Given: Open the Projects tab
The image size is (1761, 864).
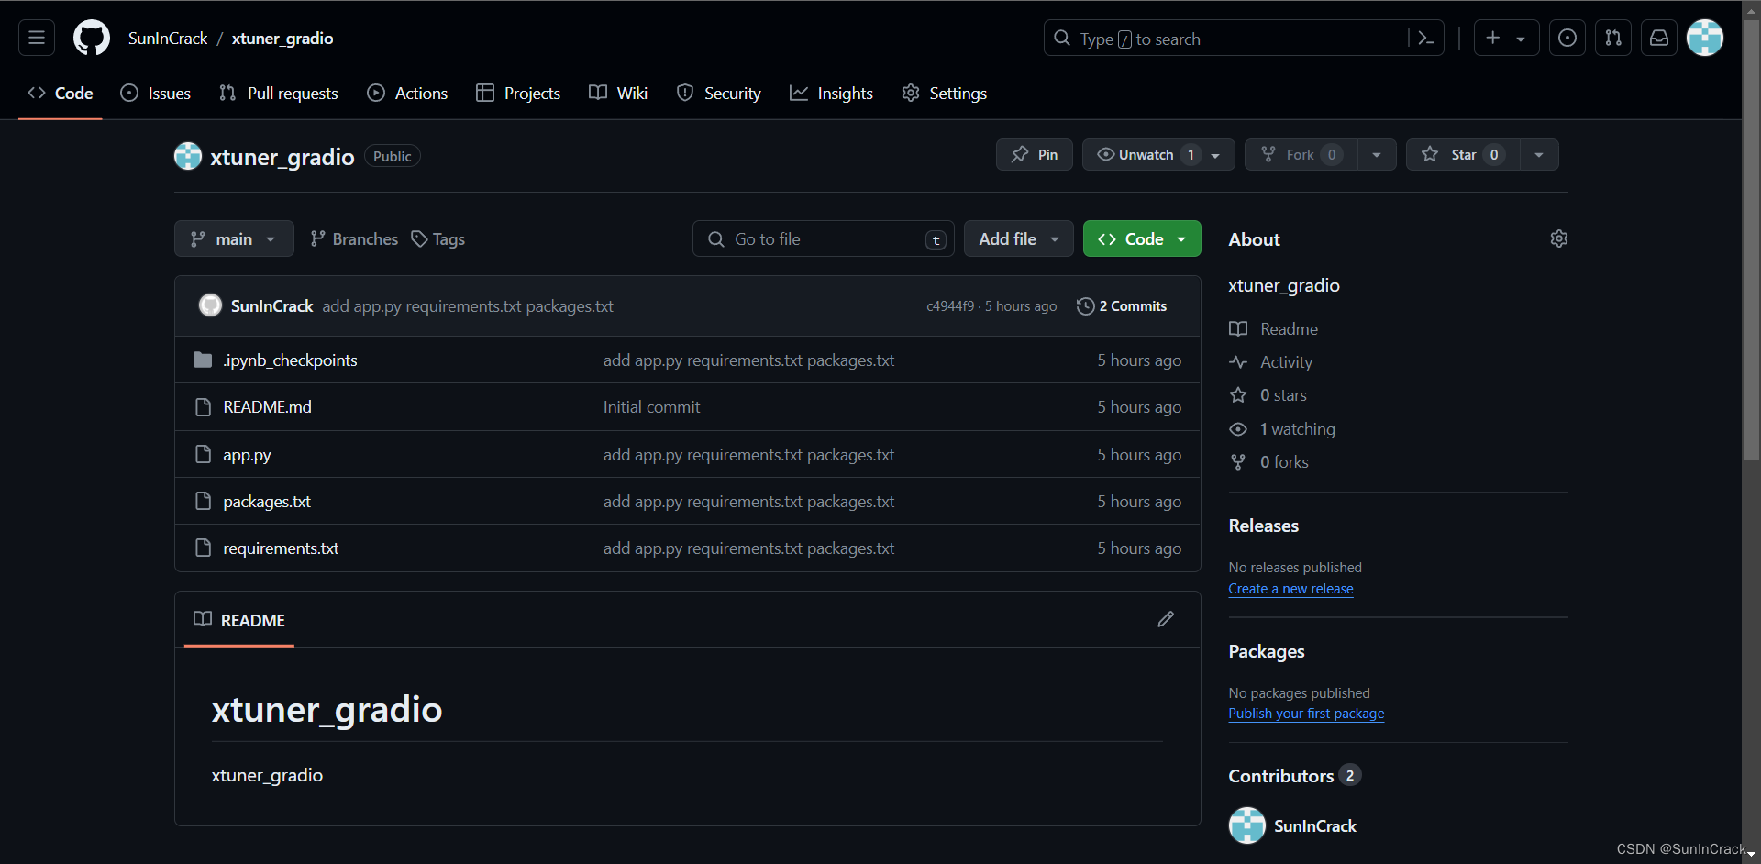Looking at the screenshot, I should [518, 93].
